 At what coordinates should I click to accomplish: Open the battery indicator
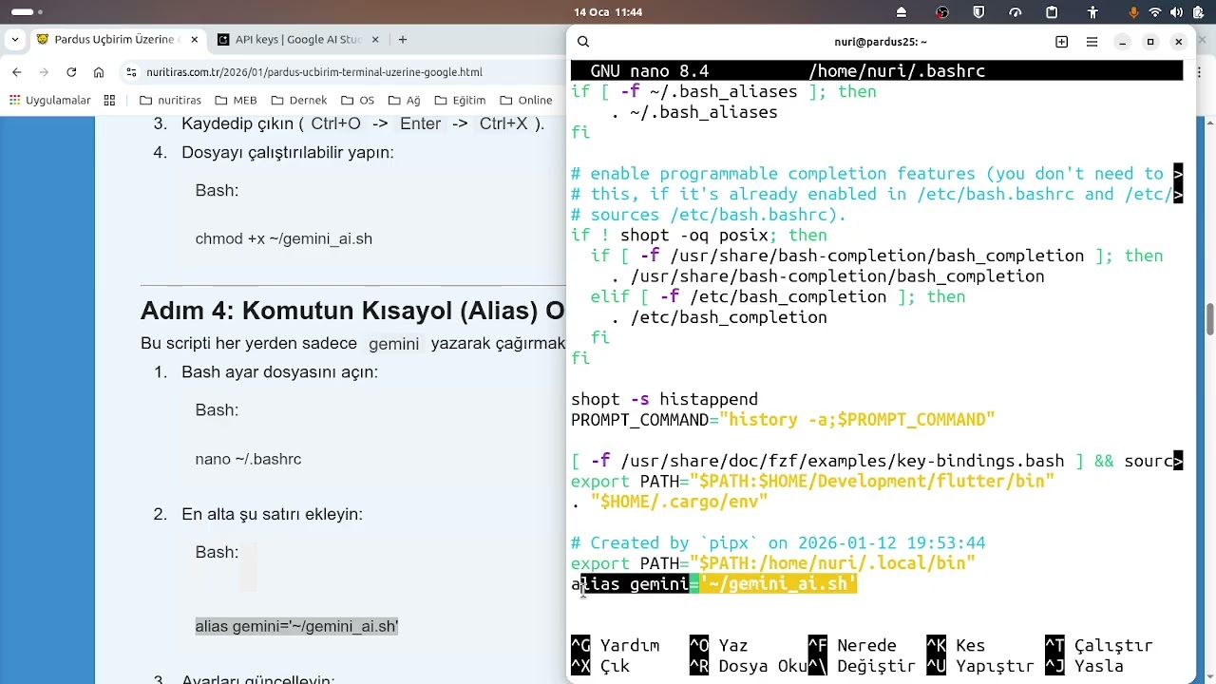(1198, 12)
